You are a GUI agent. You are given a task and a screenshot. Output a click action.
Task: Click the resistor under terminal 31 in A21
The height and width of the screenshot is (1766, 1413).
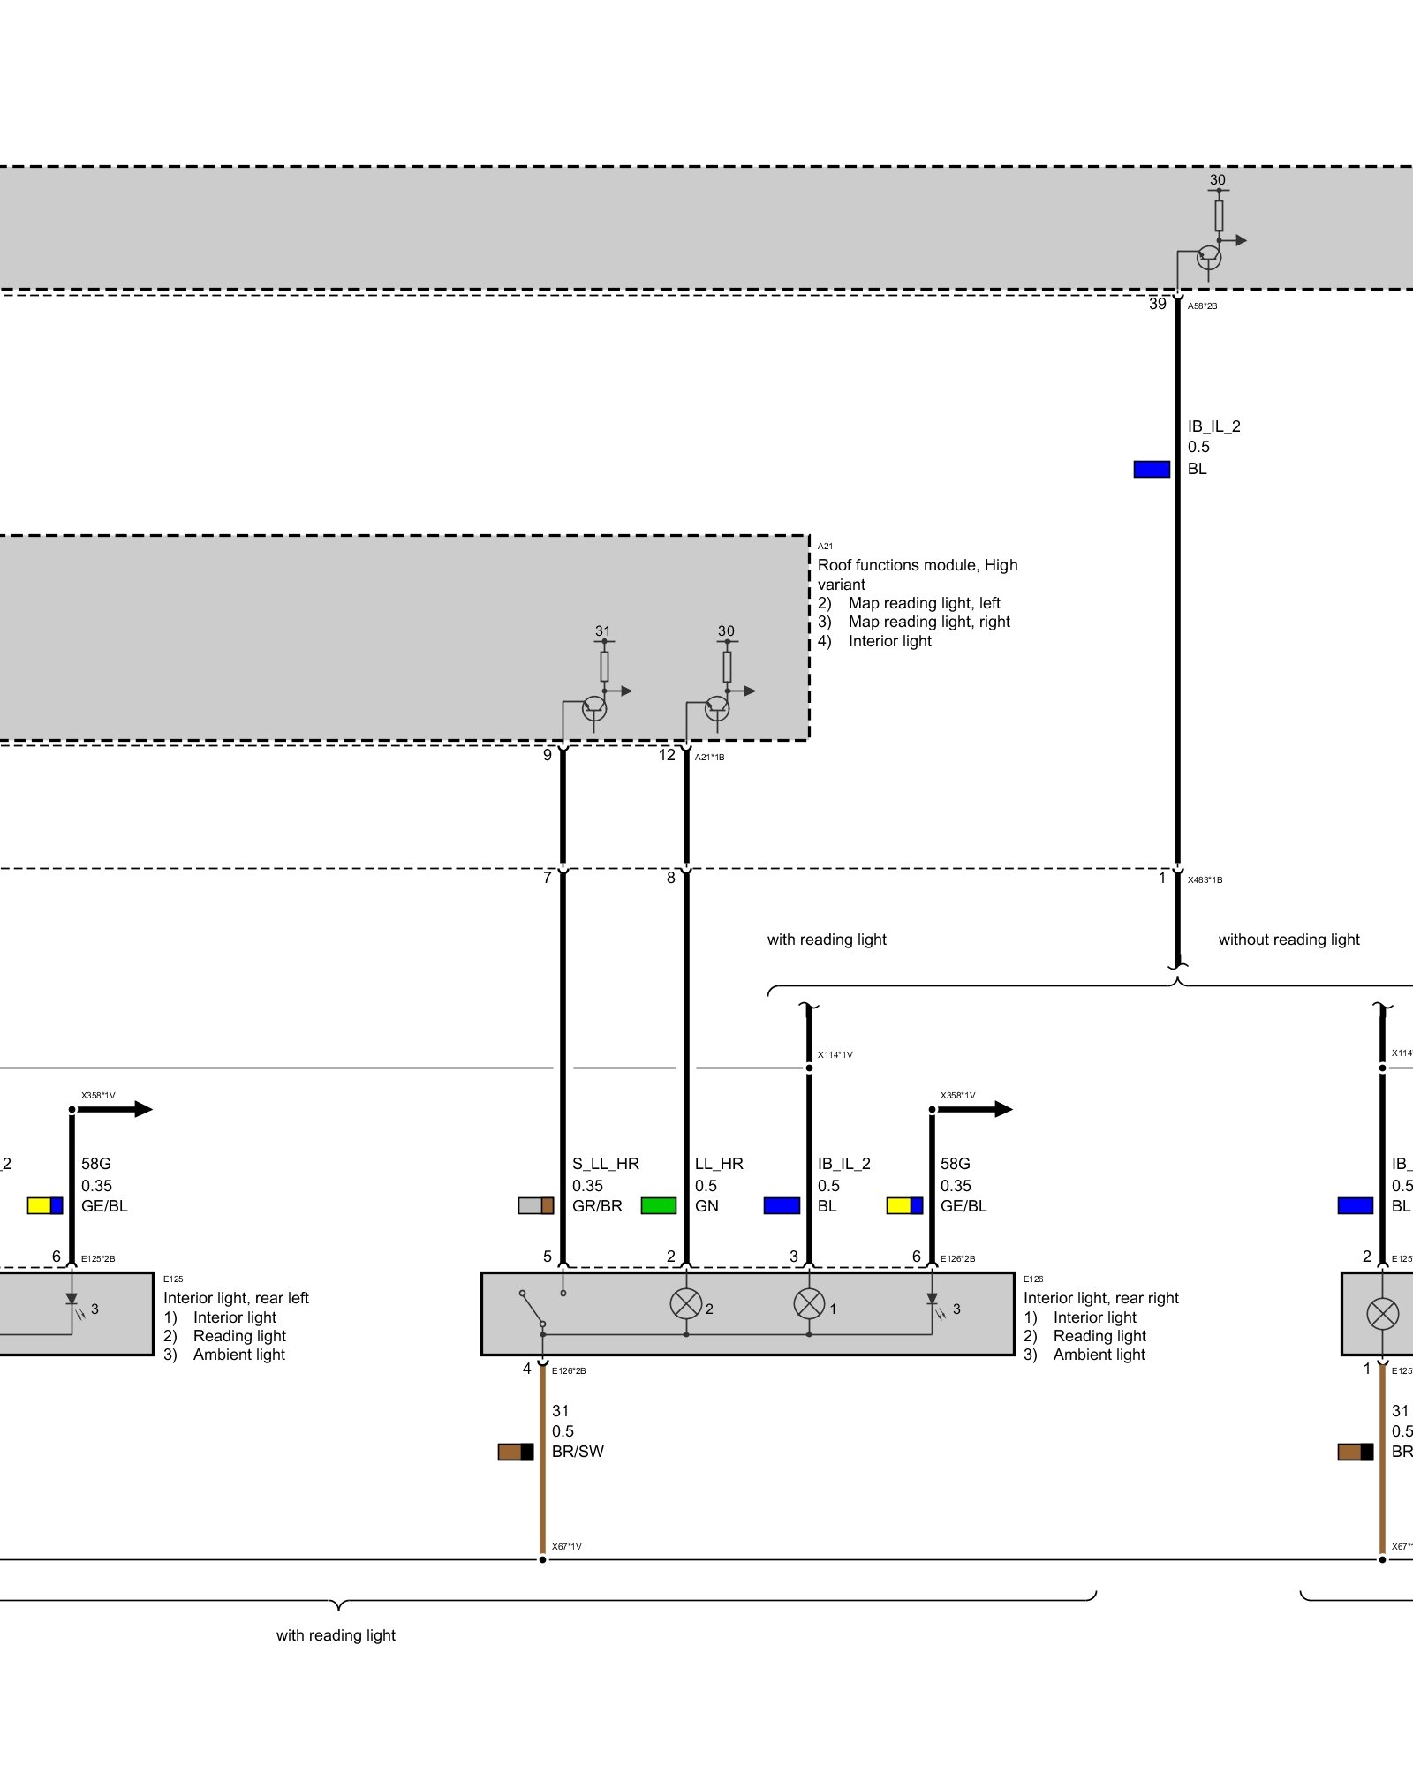tap(604, 666)
